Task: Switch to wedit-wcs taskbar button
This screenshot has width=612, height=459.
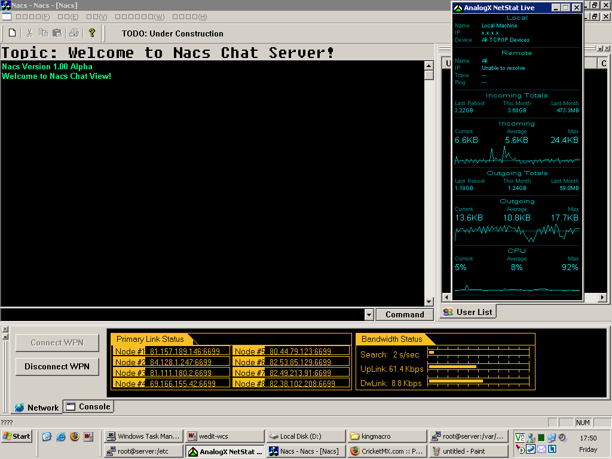Action: [x=225, y=436]
